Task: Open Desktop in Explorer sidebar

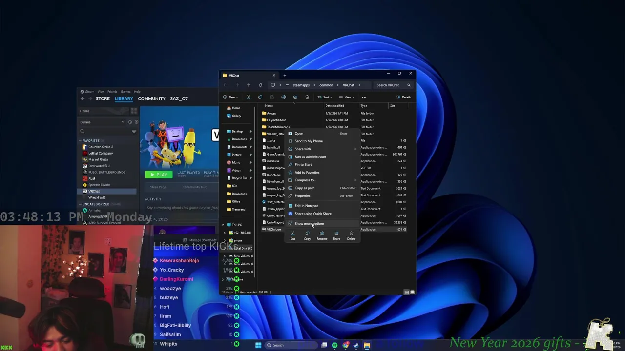Action: 237,131
